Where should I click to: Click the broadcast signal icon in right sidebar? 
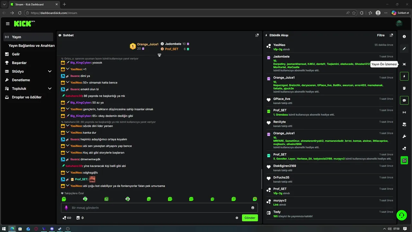404,112
